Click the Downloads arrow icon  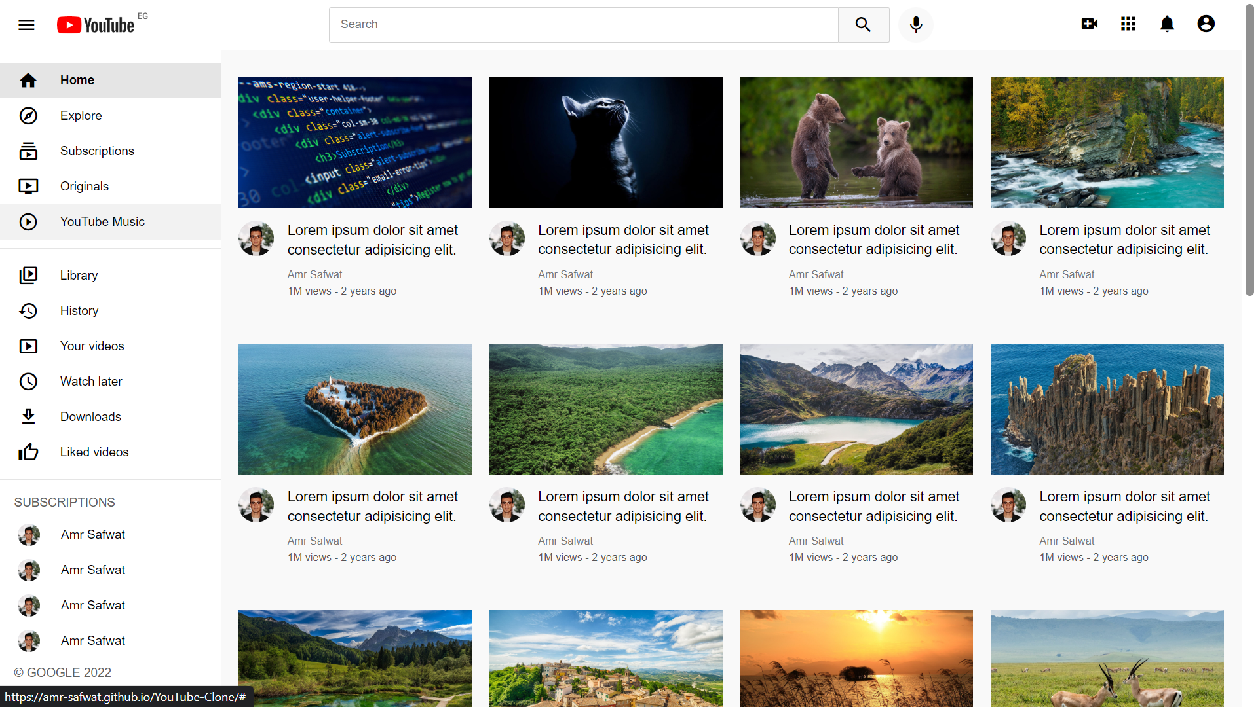(28, 417)
